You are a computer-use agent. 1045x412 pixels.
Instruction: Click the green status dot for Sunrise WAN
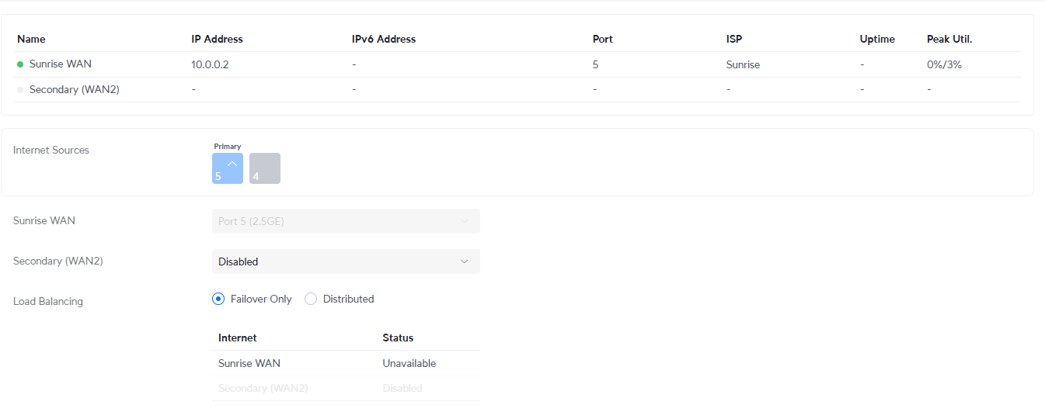tap(20, 64)
